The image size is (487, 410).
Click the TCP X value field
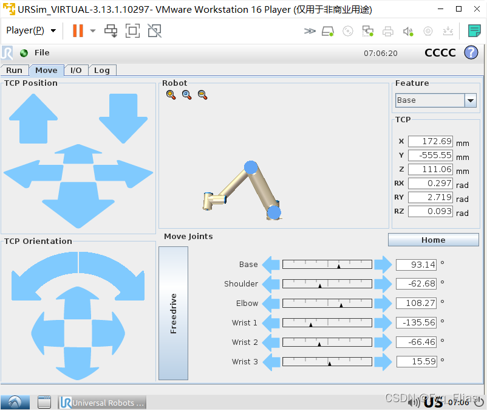(x=430, y=141)
